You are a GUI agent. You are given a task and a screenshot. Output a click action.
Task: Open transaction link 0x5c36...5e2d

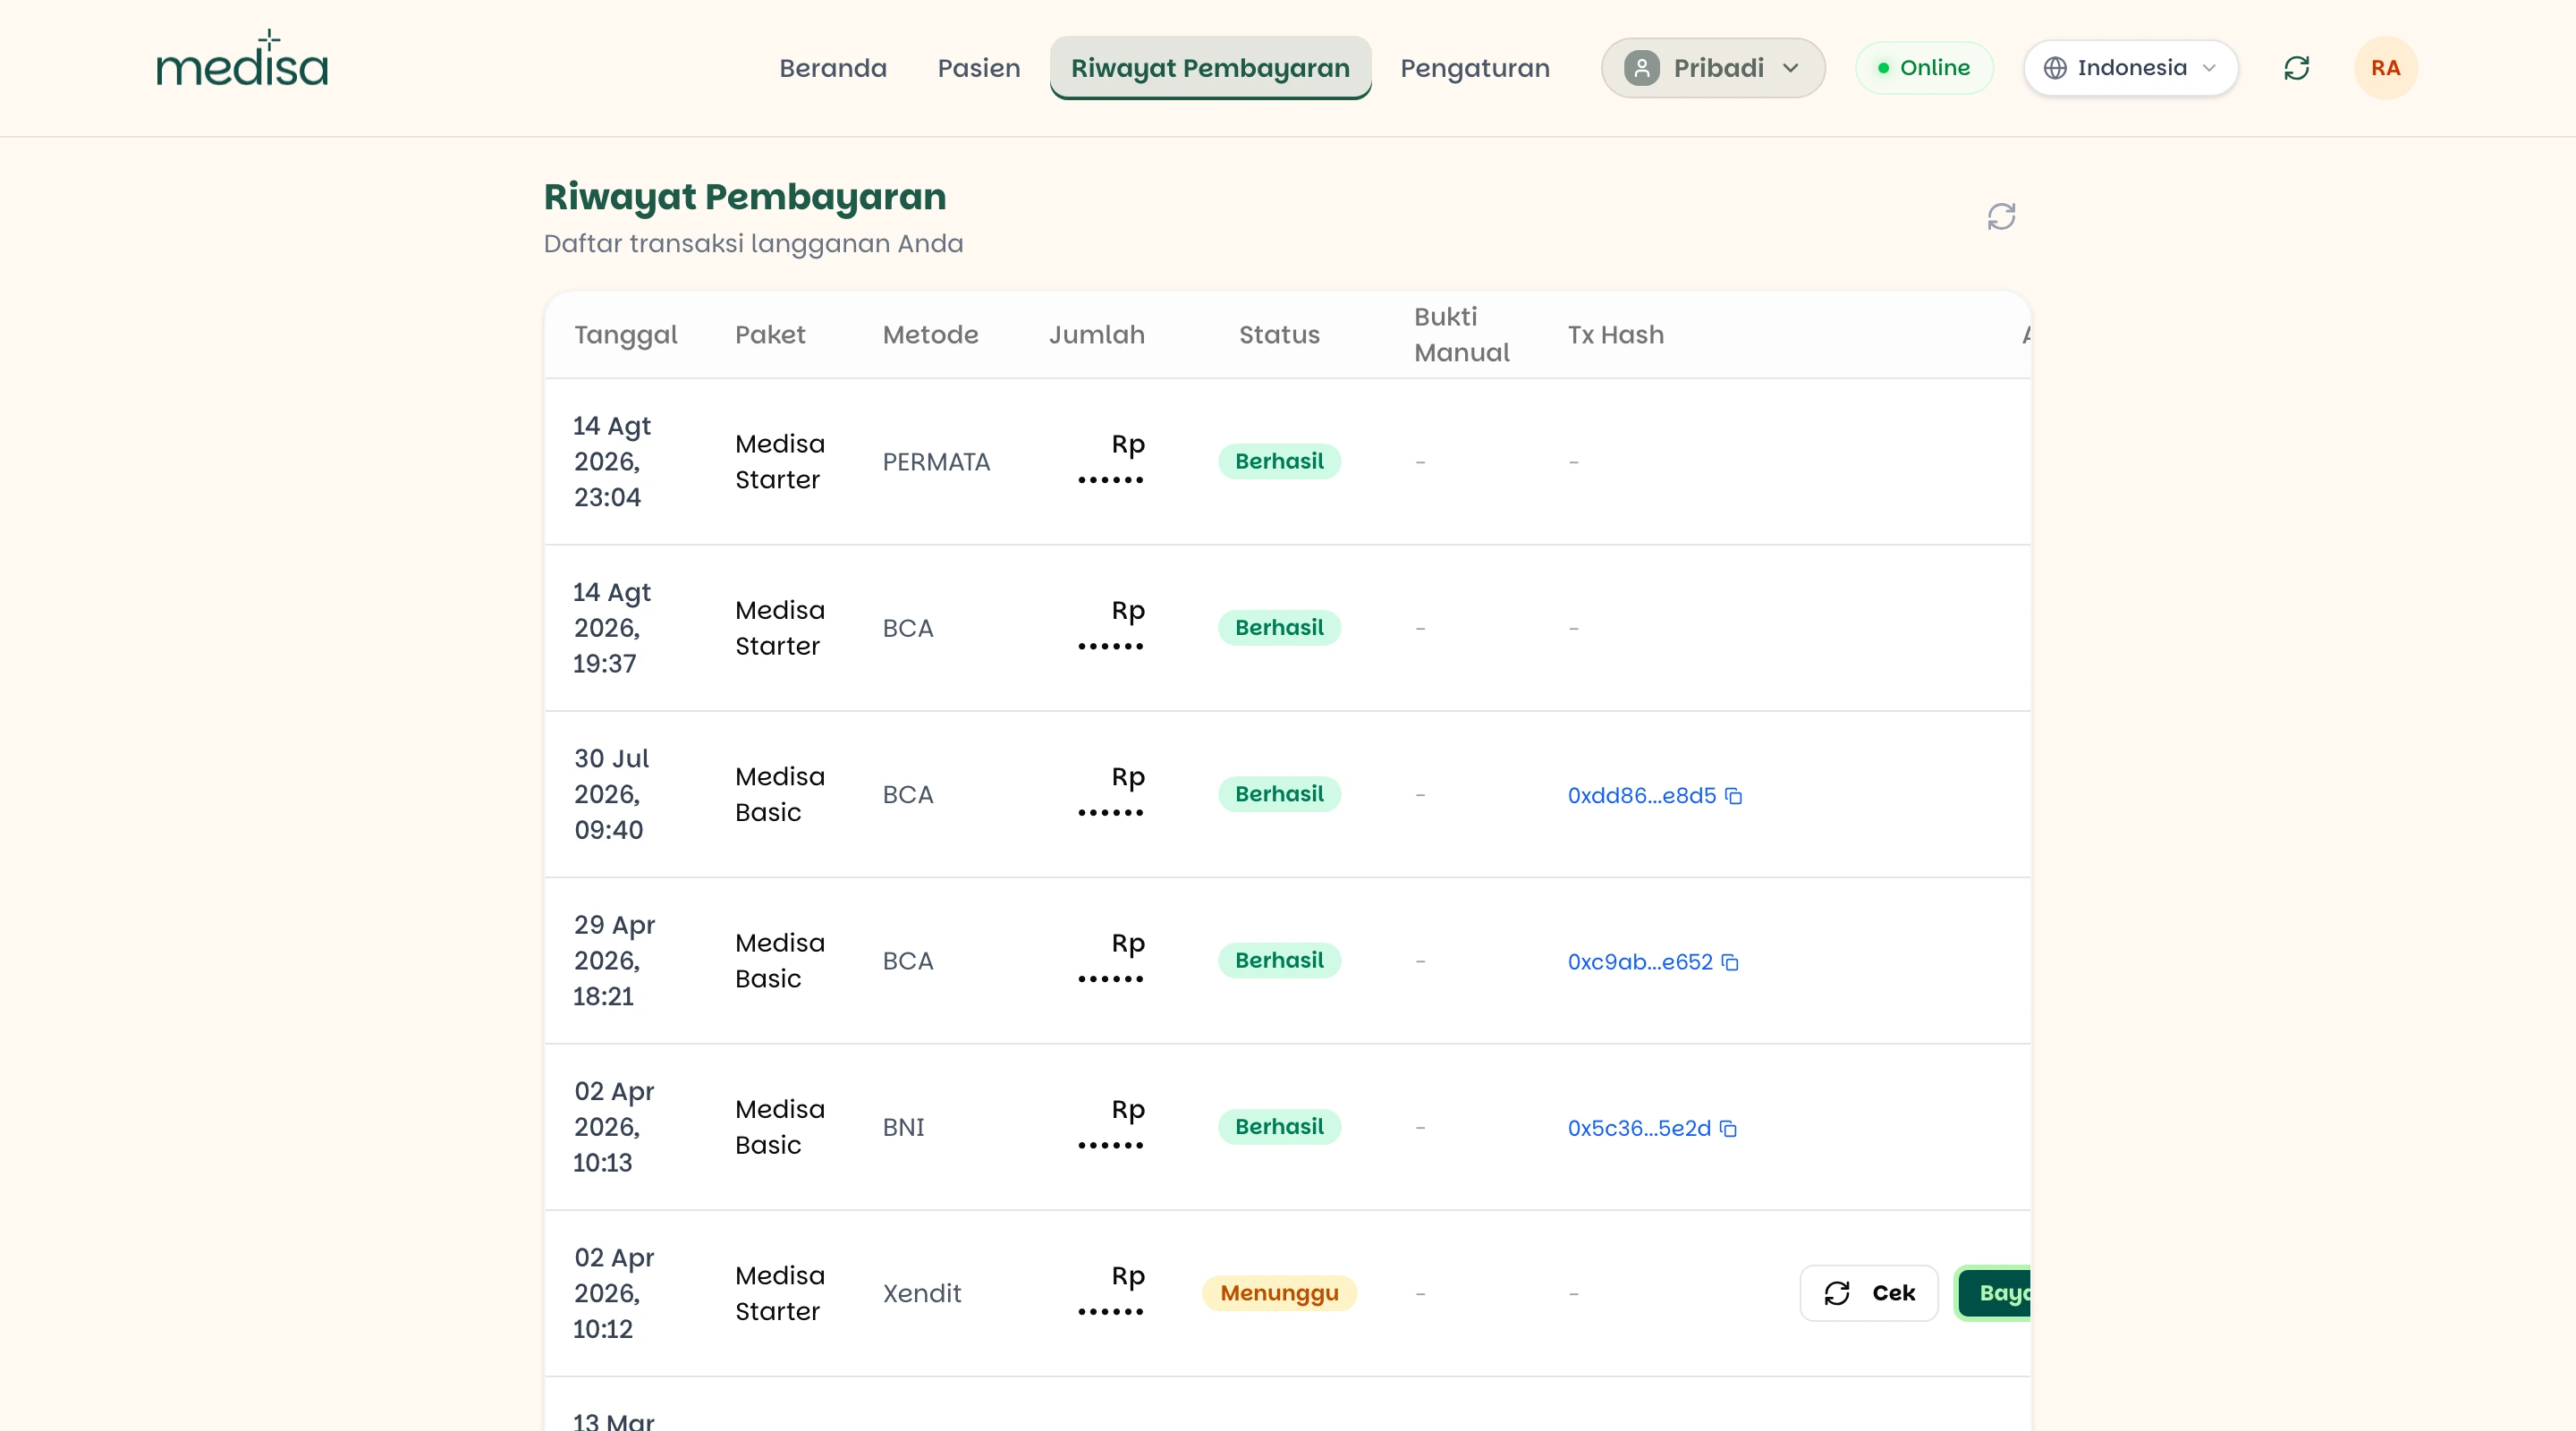[1639, 1127]
